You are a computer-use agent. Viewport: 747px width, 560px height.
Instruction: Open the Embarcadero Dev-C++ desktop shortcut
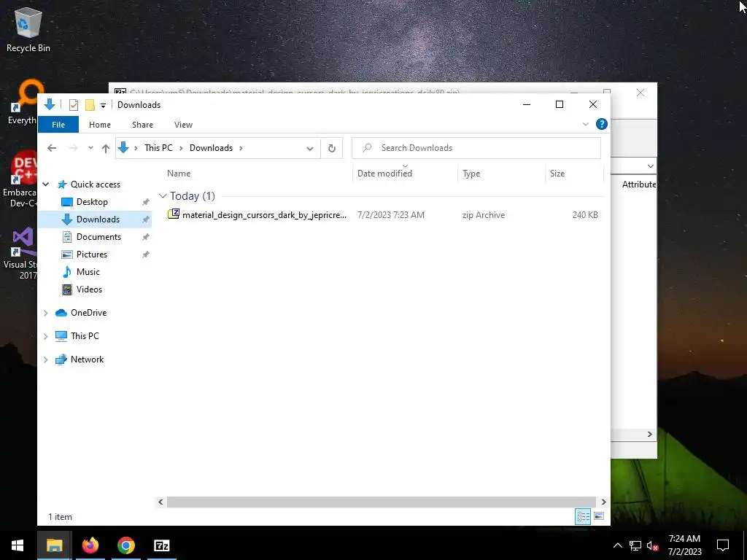click(19, 179)
